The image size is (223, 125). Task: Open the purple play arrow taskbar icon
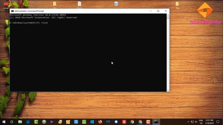[52, 122]
